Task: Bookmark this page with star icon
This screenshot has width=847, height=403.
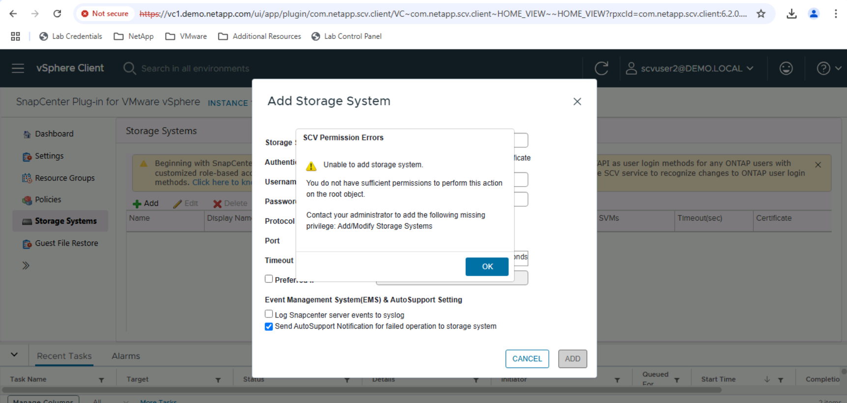Action: click(x=761, y=14)
